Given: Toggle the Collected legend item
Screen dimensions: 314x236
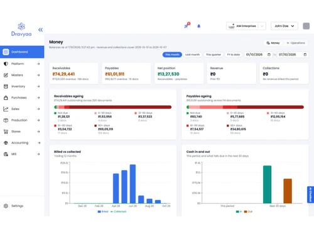Looking at the screenshot, I should [x=118, y=211].
